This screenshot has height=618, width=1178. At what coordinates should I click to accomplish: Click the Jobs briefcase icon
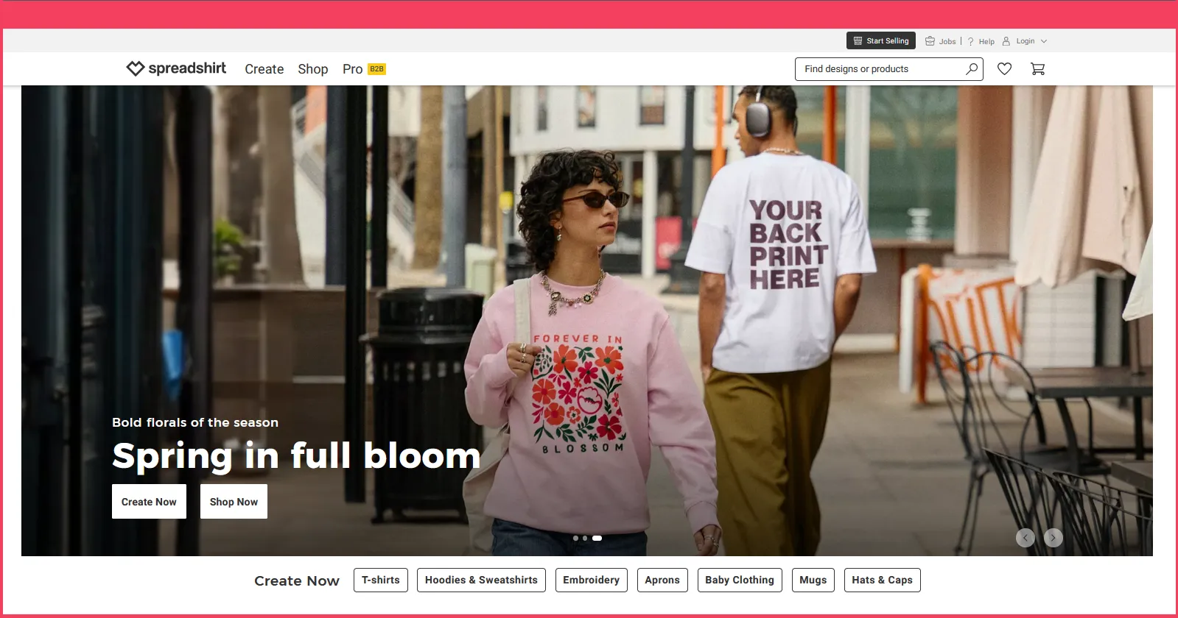[x=930, y=41]
